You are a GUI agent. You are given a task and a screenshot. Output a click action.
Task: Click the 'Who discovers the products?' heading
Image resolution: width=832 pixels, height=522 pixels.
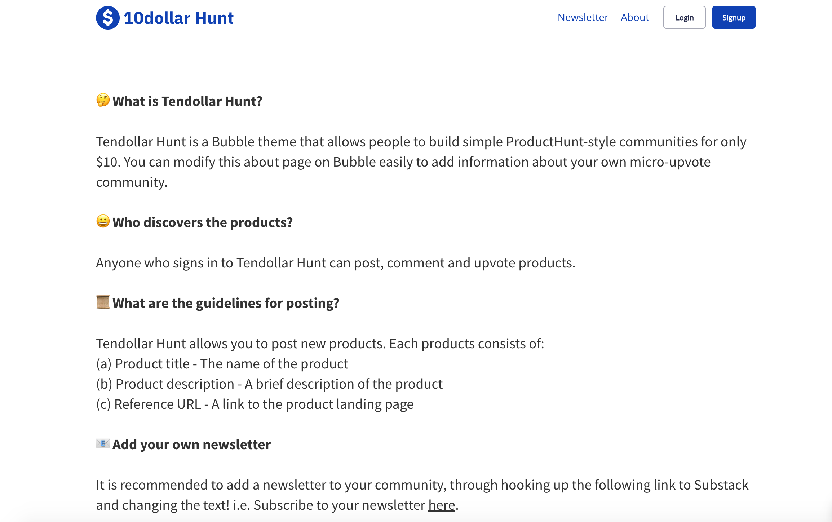click(x=203, y=222)
